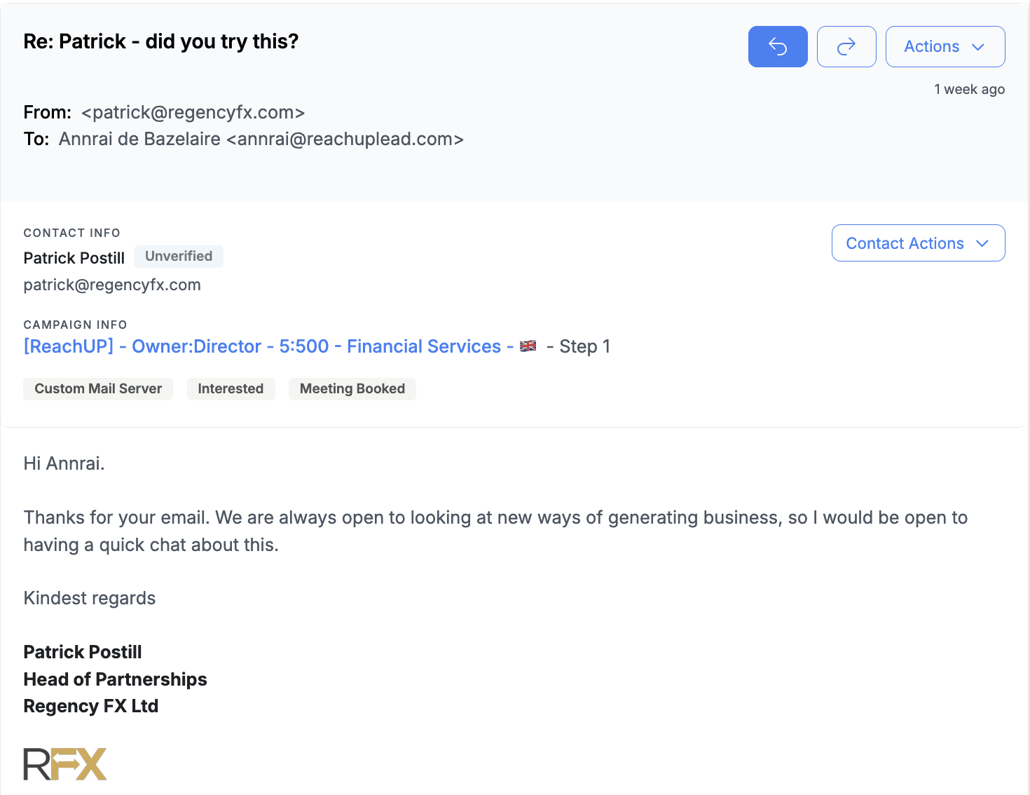The image size is (1030, 795).
Task: Open the ReachUP Financial Services campaign link
Action: point(269,346)
